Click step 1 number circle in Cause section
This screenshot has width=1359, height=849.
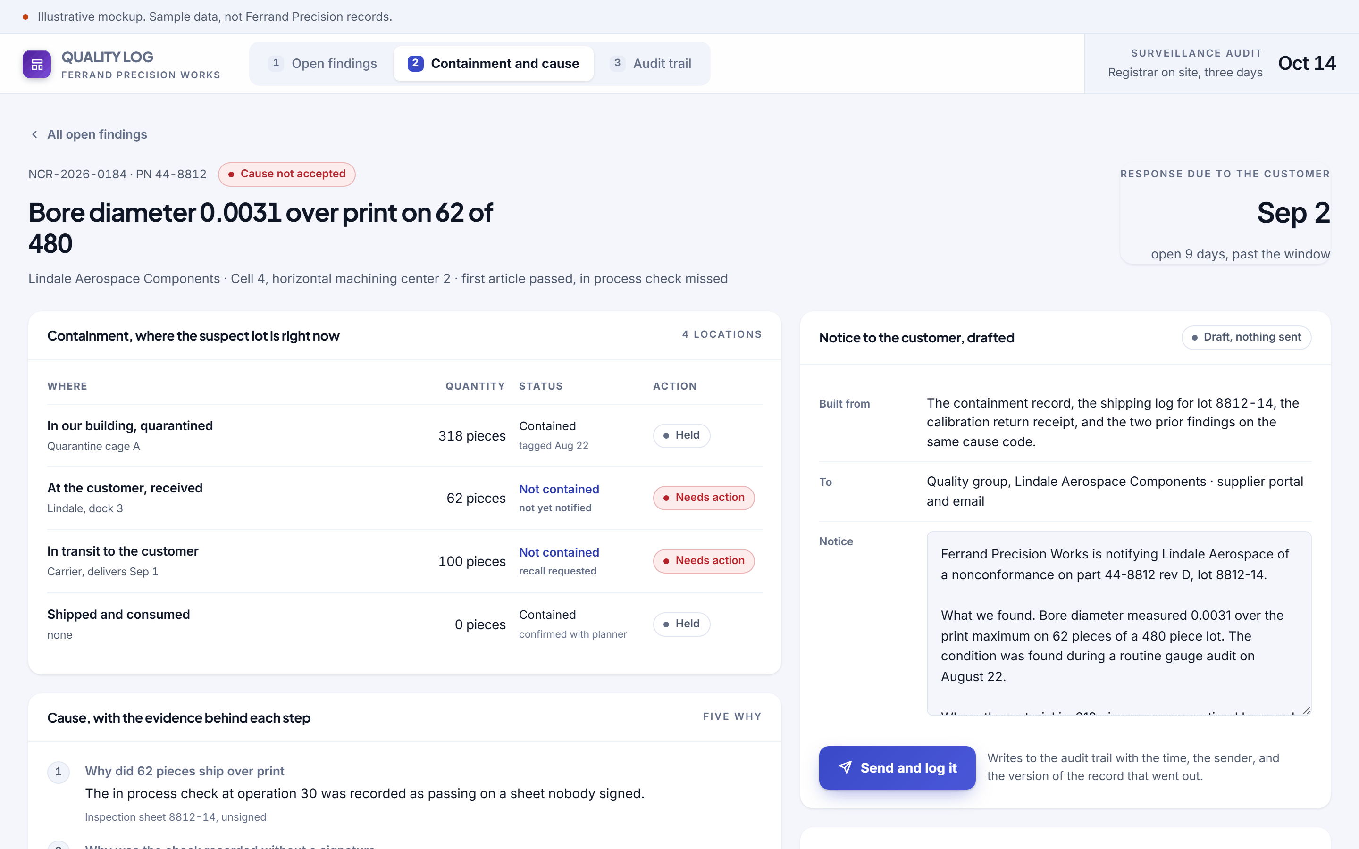(x=59, y=772)
